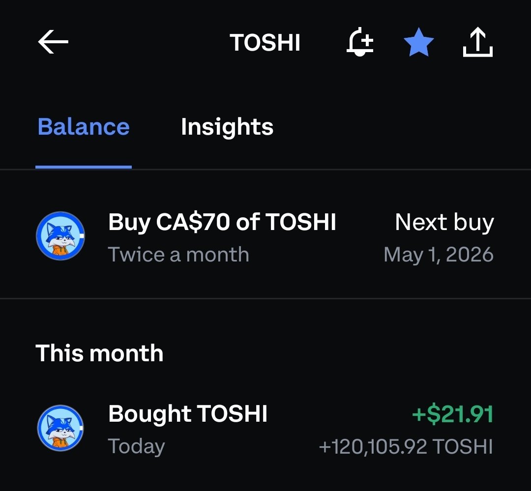Tap the TOSHI page title

(x=265, y=43)
